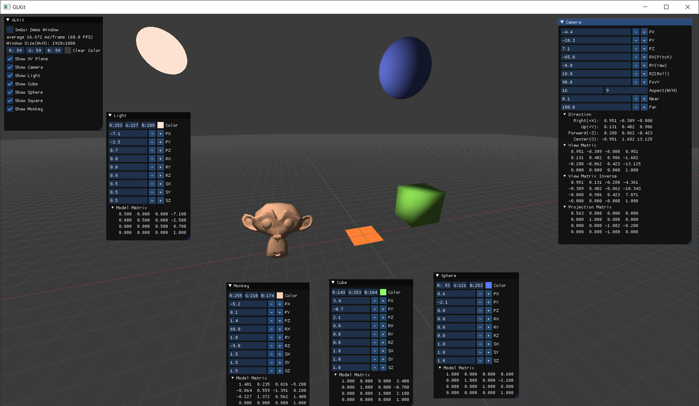
Task: Click minus button for Sphere PY
Action: click(x=480, y=302)
